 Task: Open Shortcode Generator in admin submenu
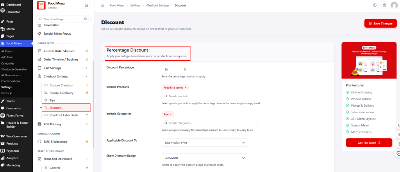click(x=14, y=69)
